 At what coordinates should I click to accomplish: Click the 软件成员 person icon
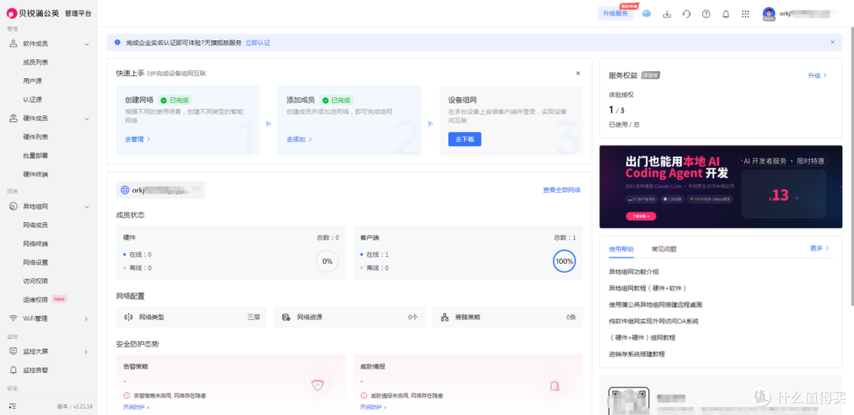[x=13, y=43]
